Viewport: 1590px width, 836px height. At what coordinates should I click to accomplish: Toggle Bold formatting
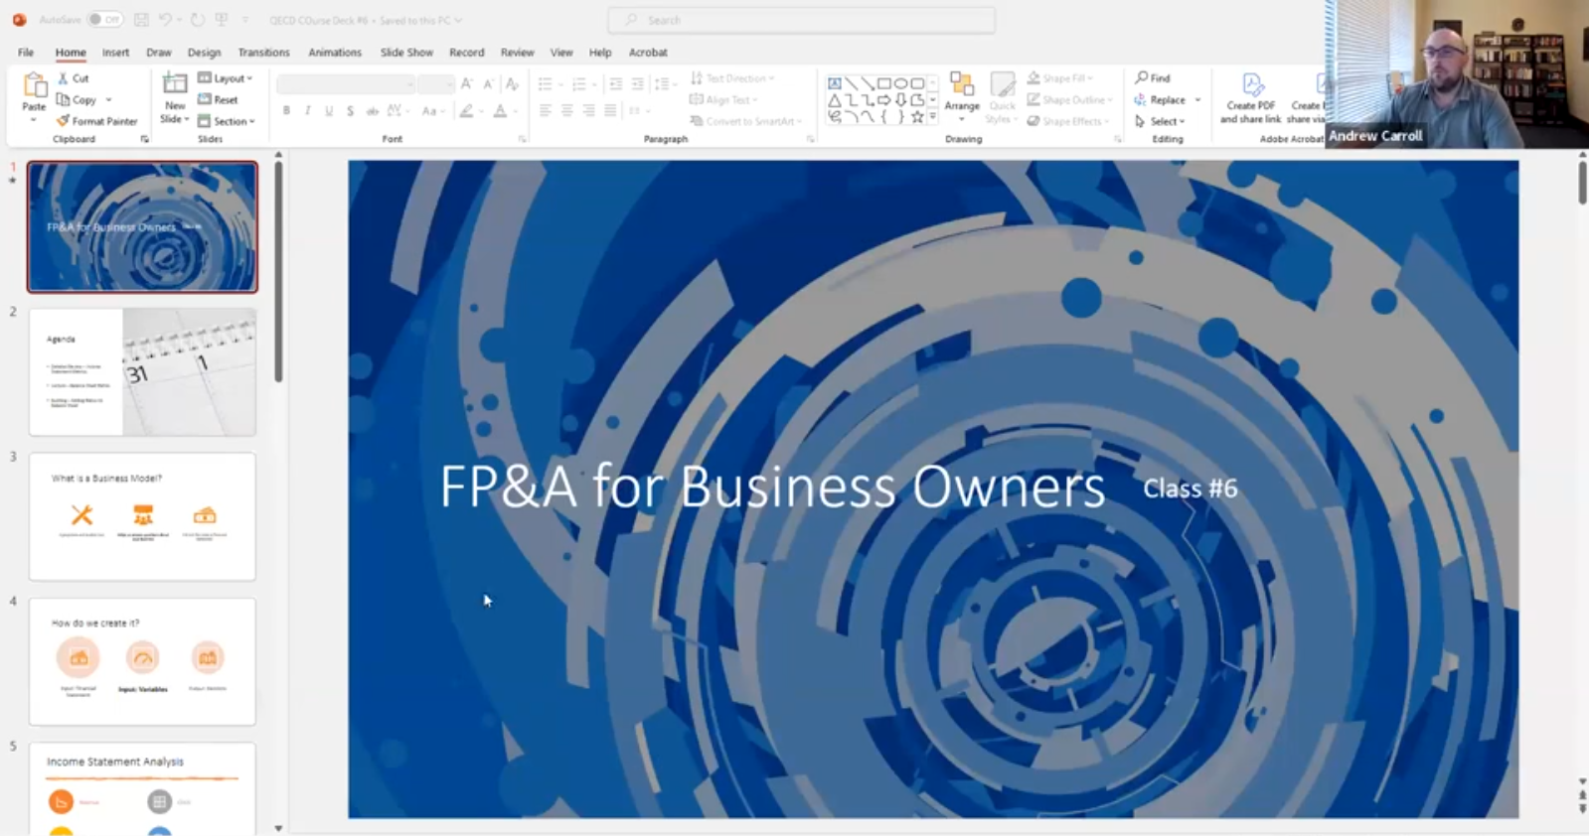click(x=286, y=111)
